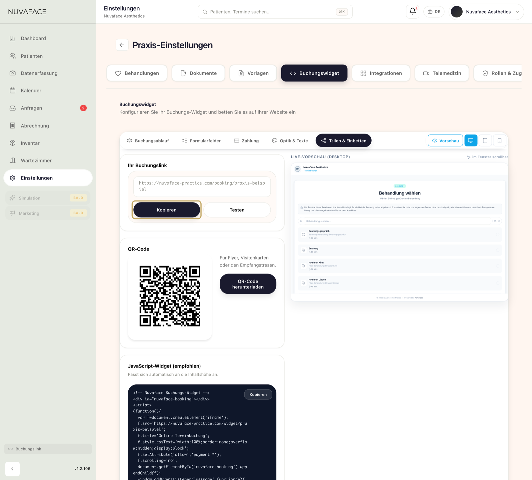Screen dimensions: 532x480
Task: Open Kalender in the sidebar
Action: click(48, 90)
